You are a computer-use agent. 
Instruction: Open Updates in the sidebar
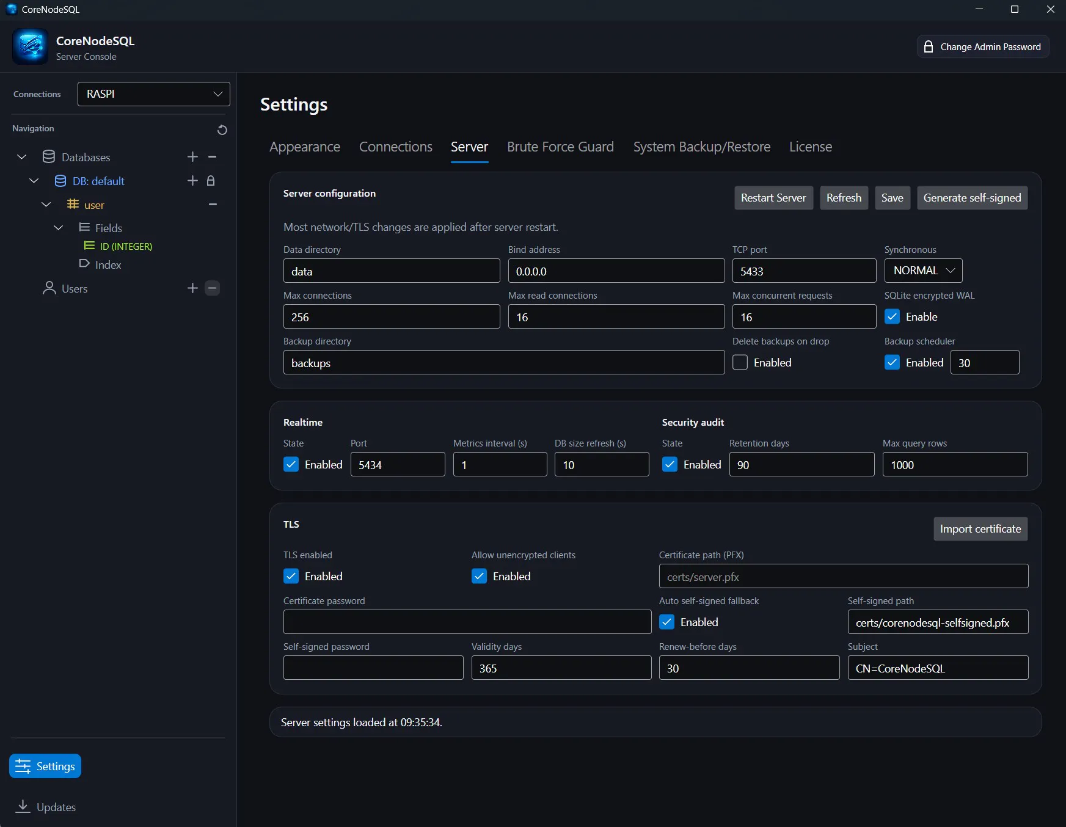point(46,807)
